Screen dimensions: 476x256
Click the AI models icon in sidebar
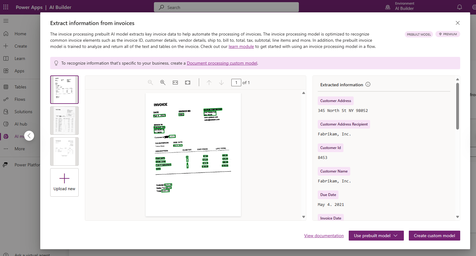tap(6, 136)
